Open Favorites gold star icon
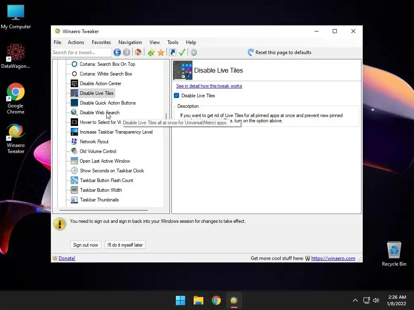This screenshot has height=310, width=414. coord(161,53)
